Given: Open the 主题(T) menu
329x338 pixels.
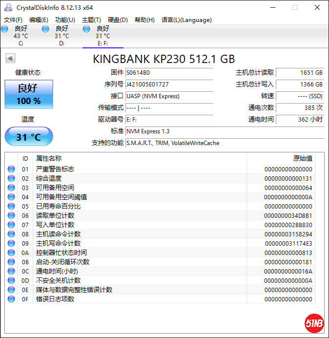Looking at the screenshot, I should (91, 20).
